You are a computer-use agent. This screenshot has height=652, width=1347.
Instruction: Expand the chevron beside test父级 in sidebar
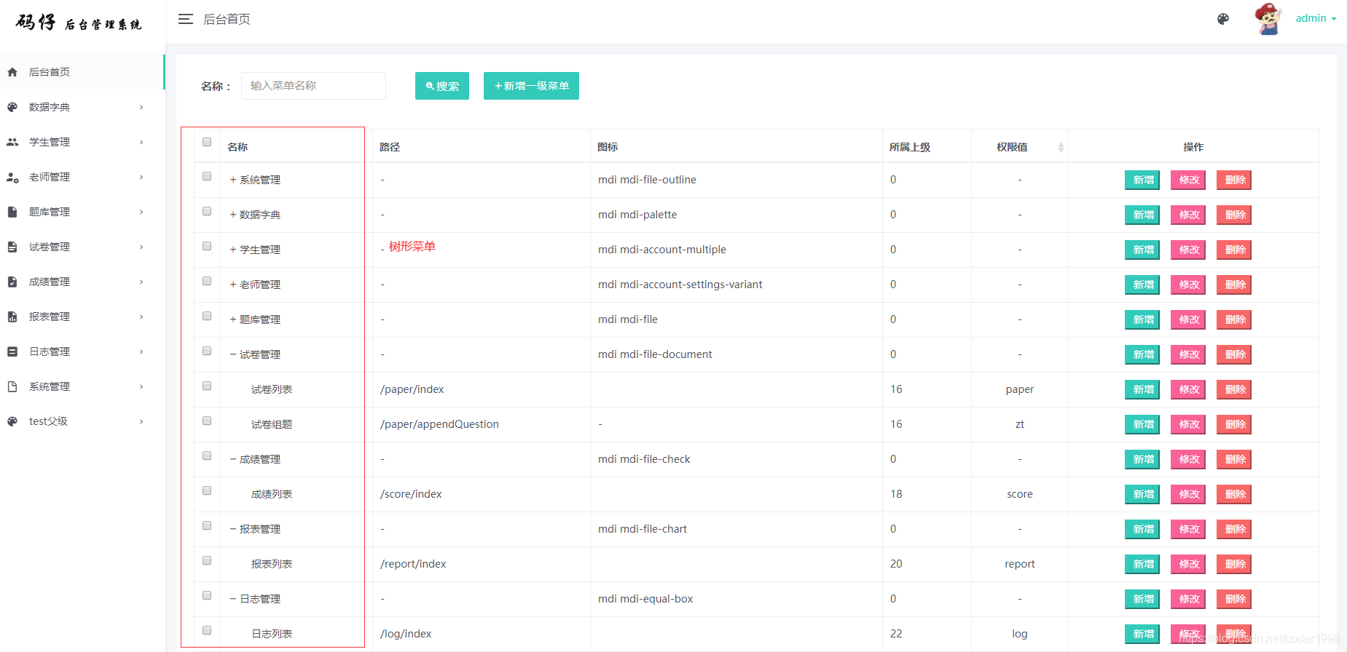pos(141,421)
